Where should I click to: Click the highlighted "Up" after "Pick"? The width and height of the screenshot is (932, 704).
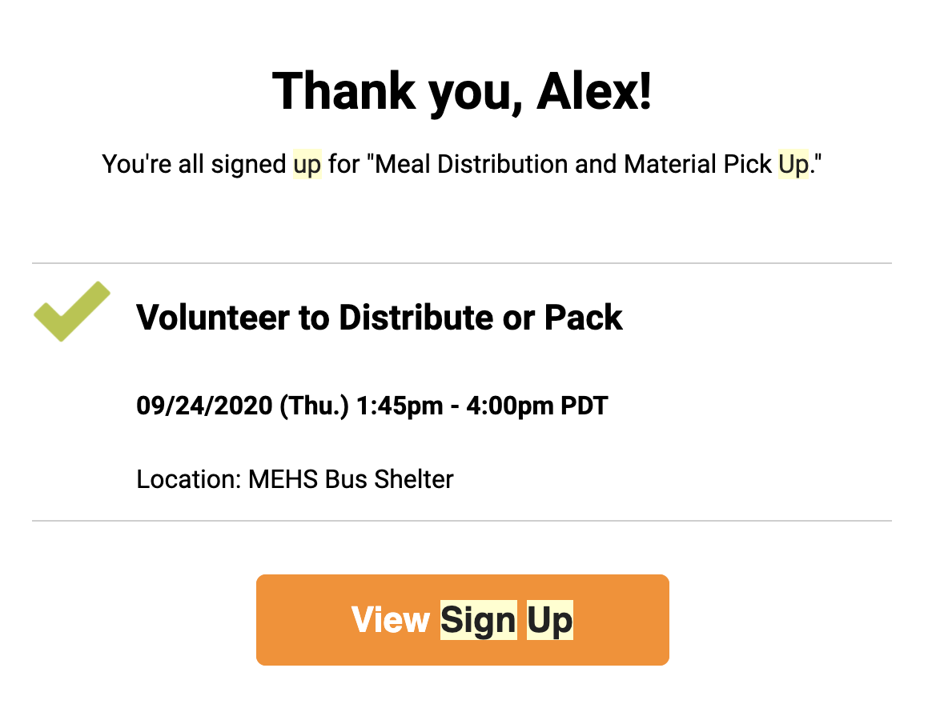coord(794,164)
